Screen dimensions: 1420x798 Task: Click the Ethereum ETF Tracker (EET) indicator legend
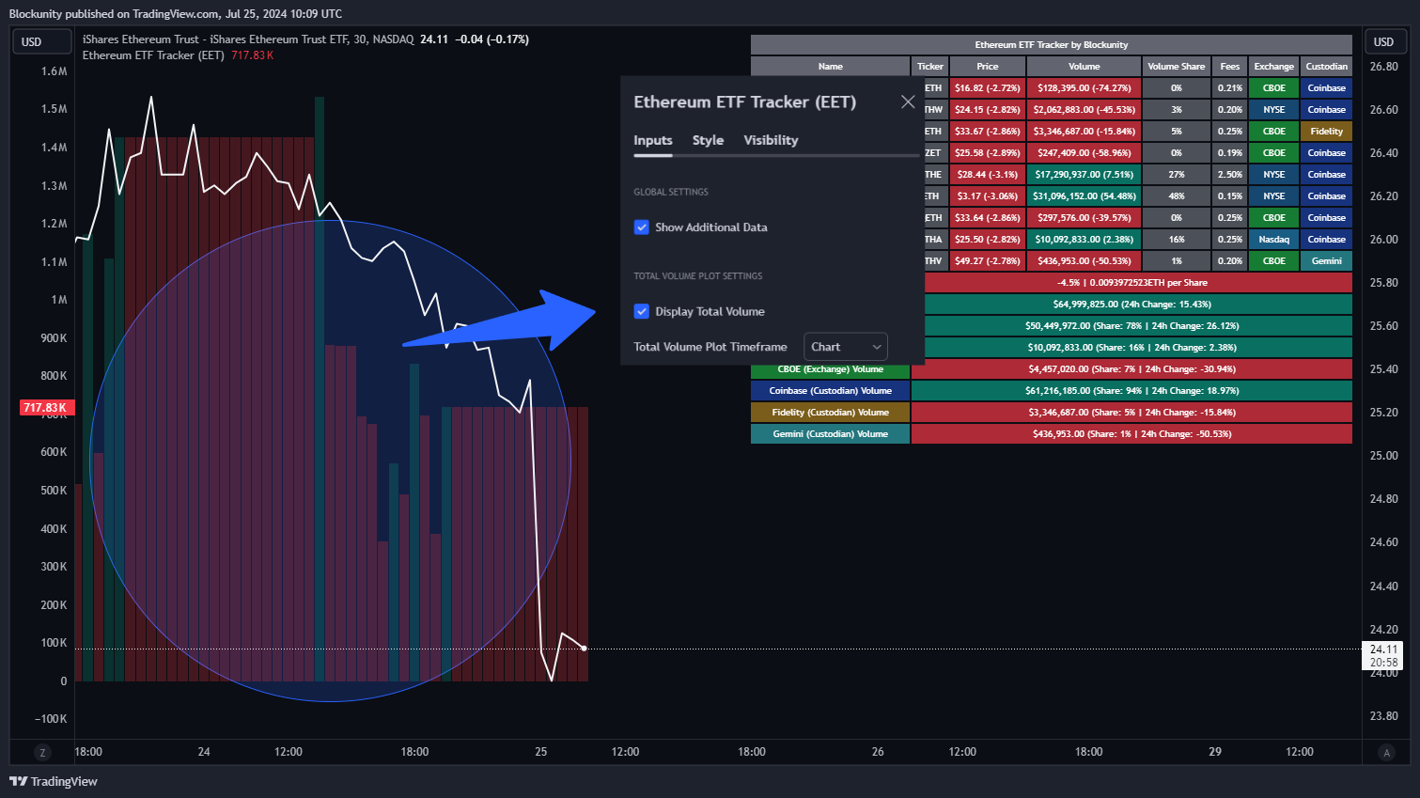pos(153,55)
